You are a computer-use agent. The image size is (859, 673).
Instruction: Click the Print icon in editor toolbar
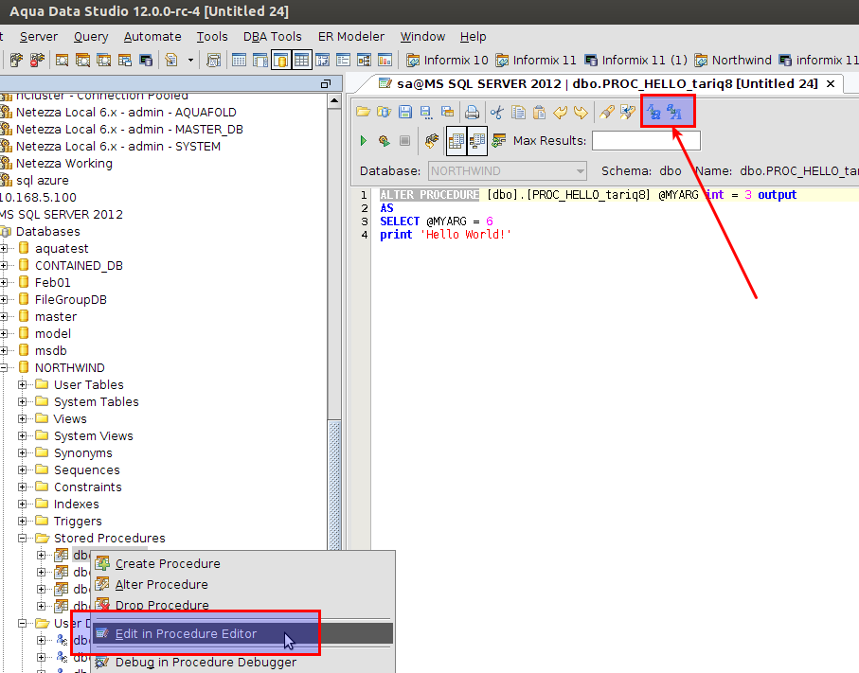click(472, 113)
